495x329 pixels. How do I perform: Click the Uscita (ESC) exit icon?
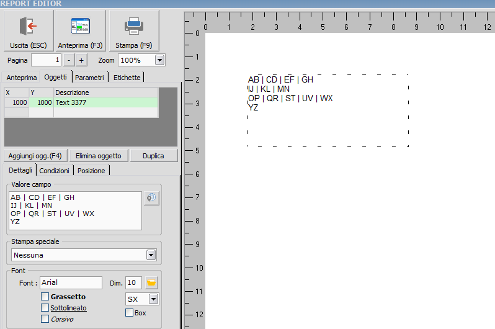pos(28,26)
